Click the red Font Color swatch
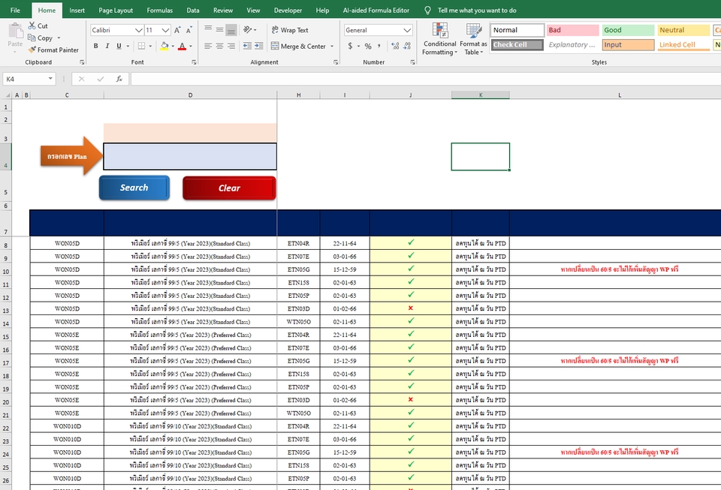Viewport: 721px width, 490px height. (x=183, y=50)
